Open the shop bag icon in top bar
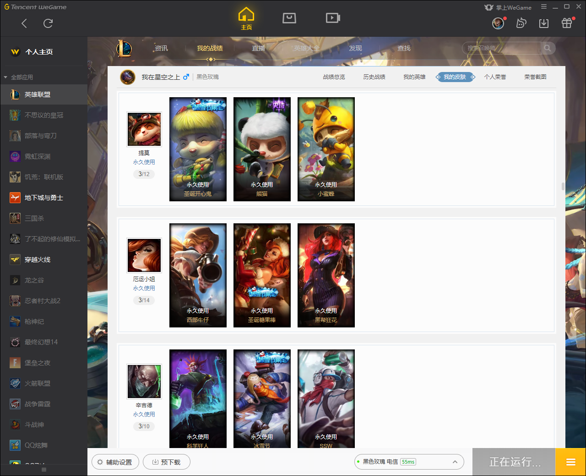586x476 pixels. coord(289,18)
